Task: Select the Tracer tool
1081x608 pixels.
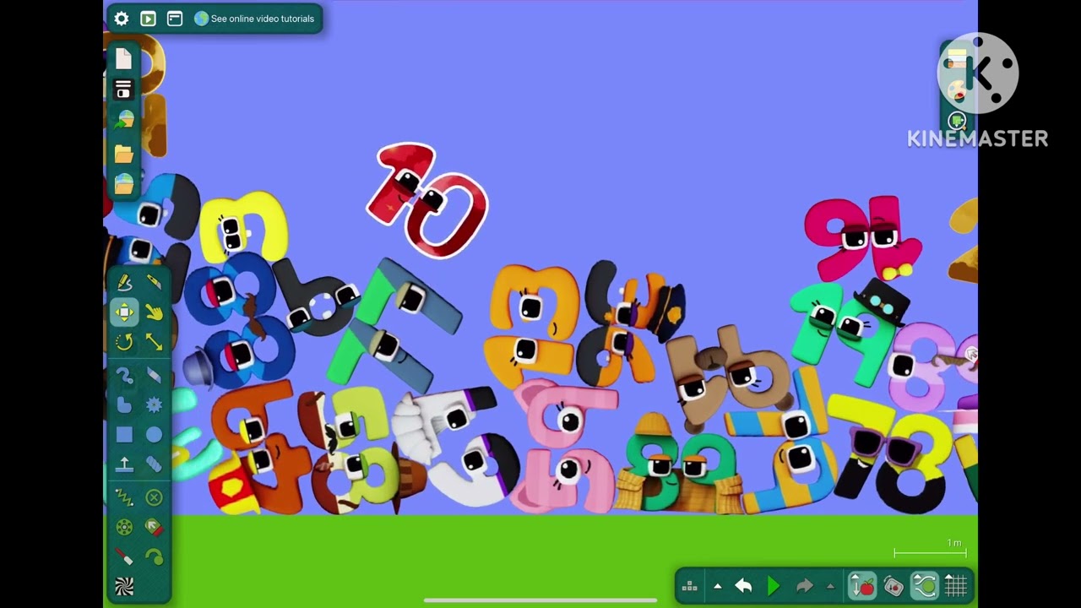Action: click(154, 557)
